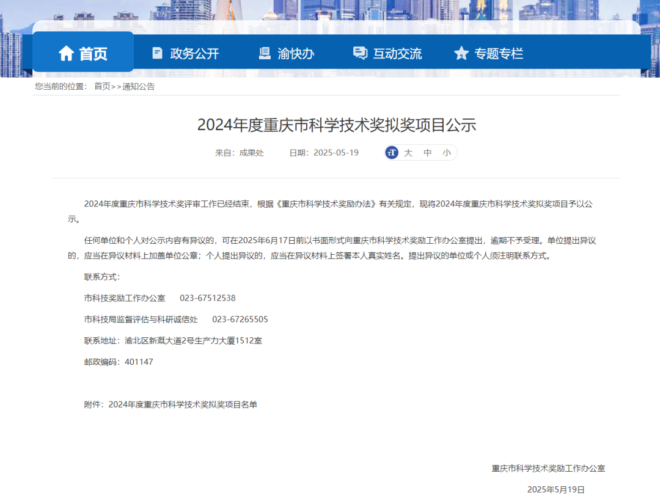The image size is (660, 501).
Task: Click the star icon beside 专题专栏
Action: click(x=461, y=53)
